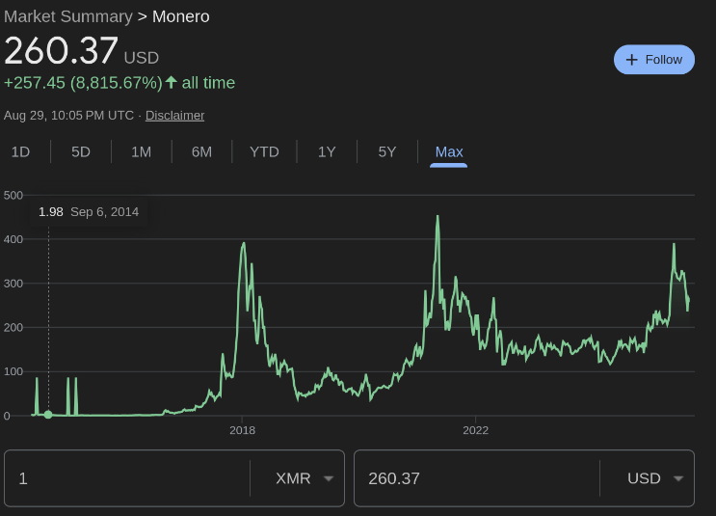Click the Follow button
The image size is (716, 516).
(x=653, y=60)
